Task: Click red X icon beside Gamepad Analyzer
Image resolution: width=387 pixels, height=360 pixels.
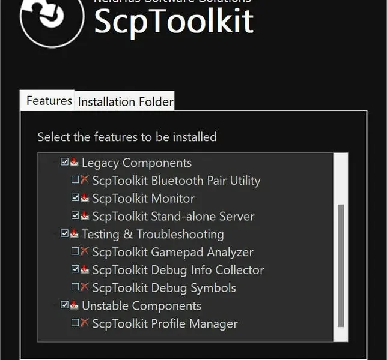Action: [84, 251]
